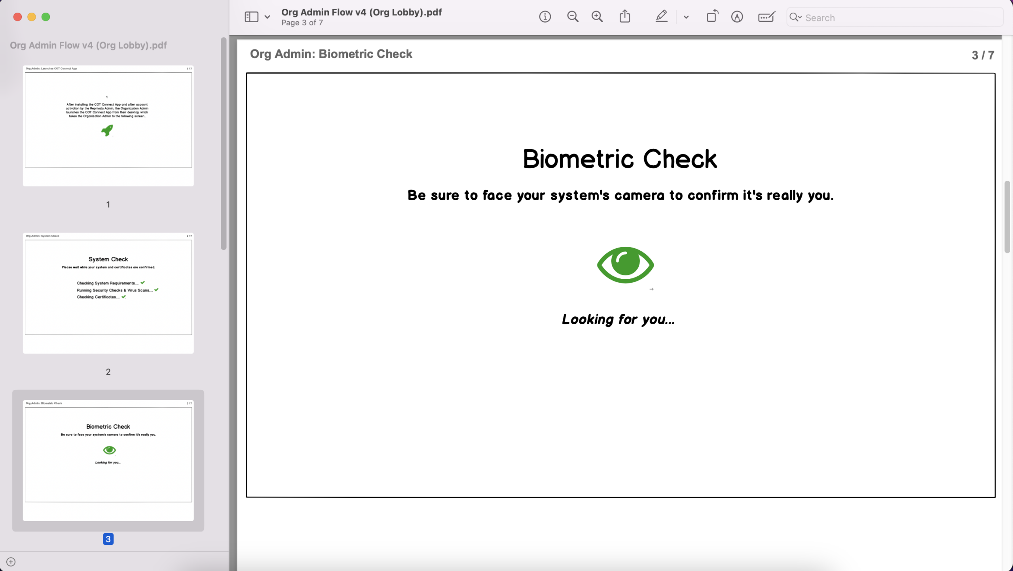Open the highlight color dropdown arrow
The height and width of the screenshot is (571, 1013).
click(686, 17)
